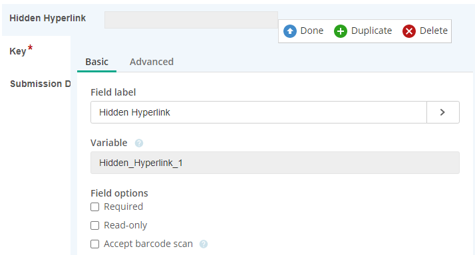Open help icon beside Accept barcode scan
This screenshot has width=475, height=255.
(x=204, y=244)
